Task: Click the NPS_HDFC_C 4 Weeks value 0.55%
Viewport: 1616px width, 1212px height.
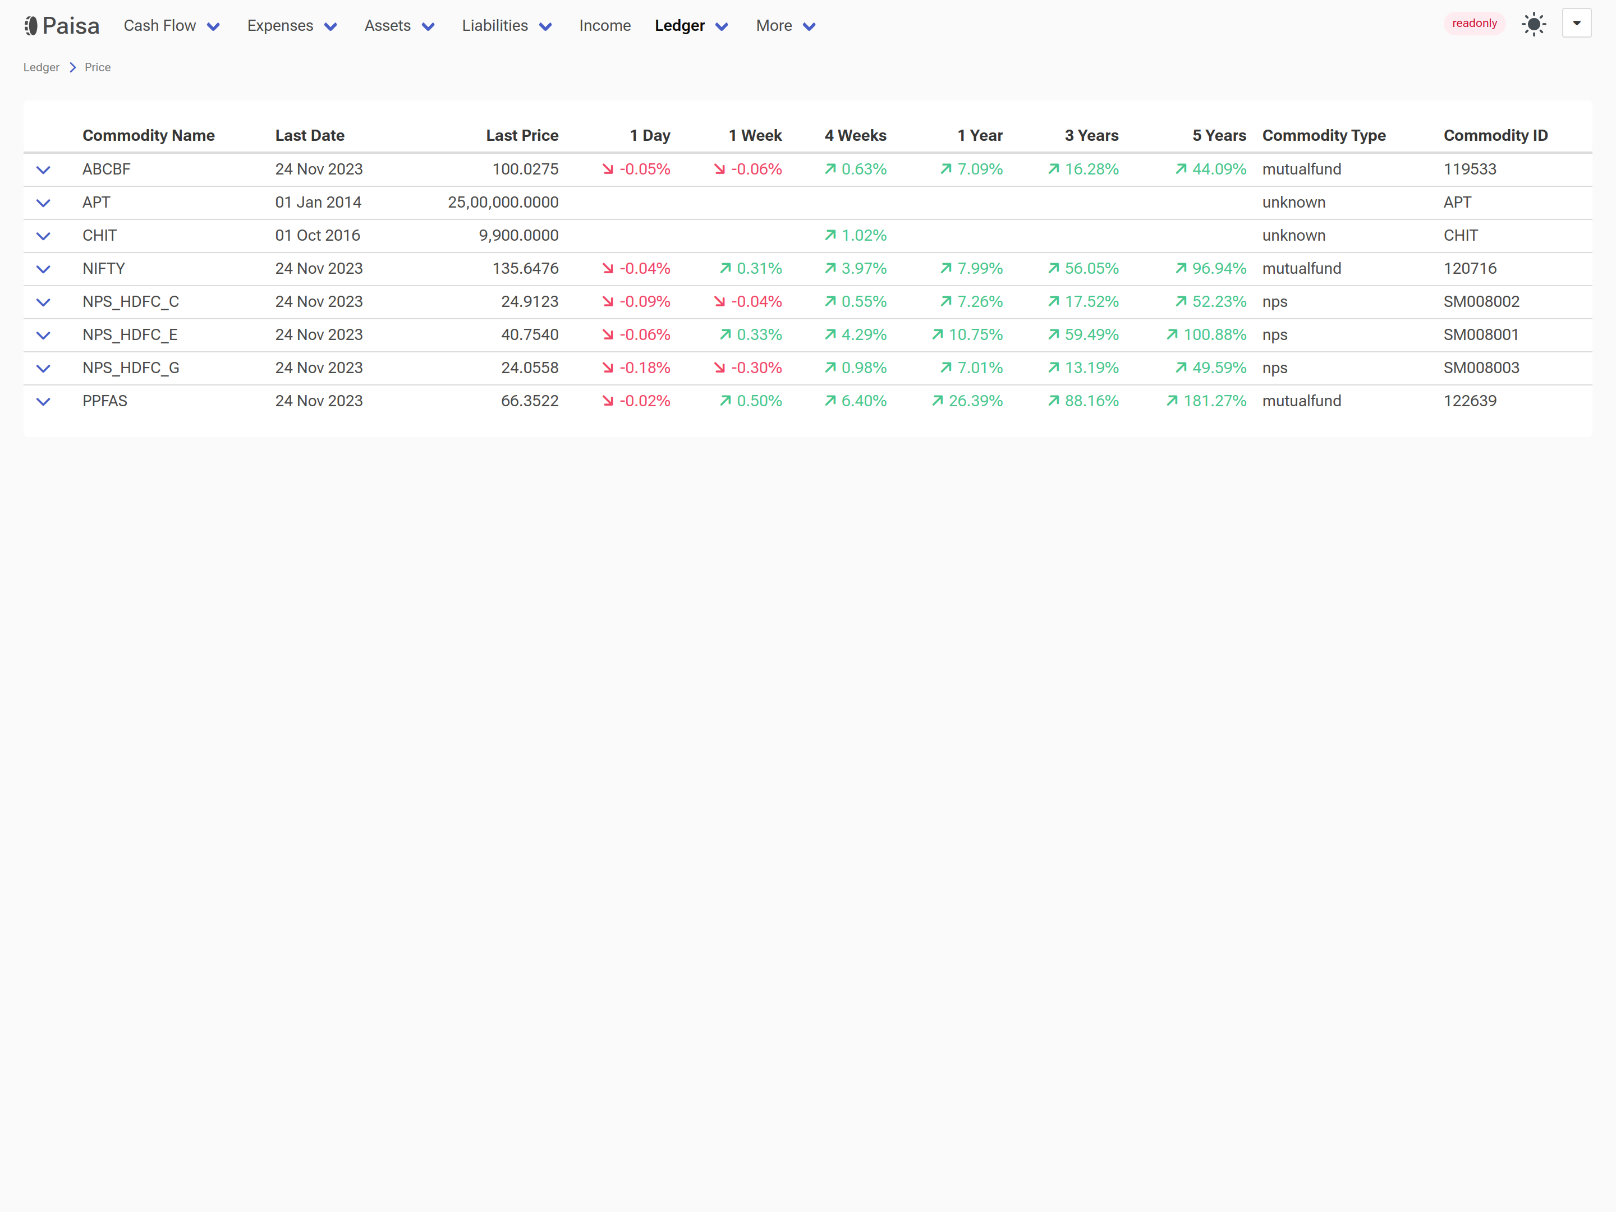Action: tap(864, 302)
